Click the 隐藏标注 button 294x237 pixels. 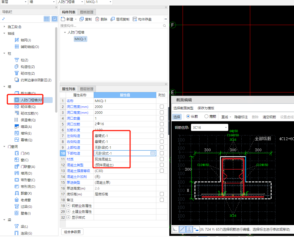(241, 117)
